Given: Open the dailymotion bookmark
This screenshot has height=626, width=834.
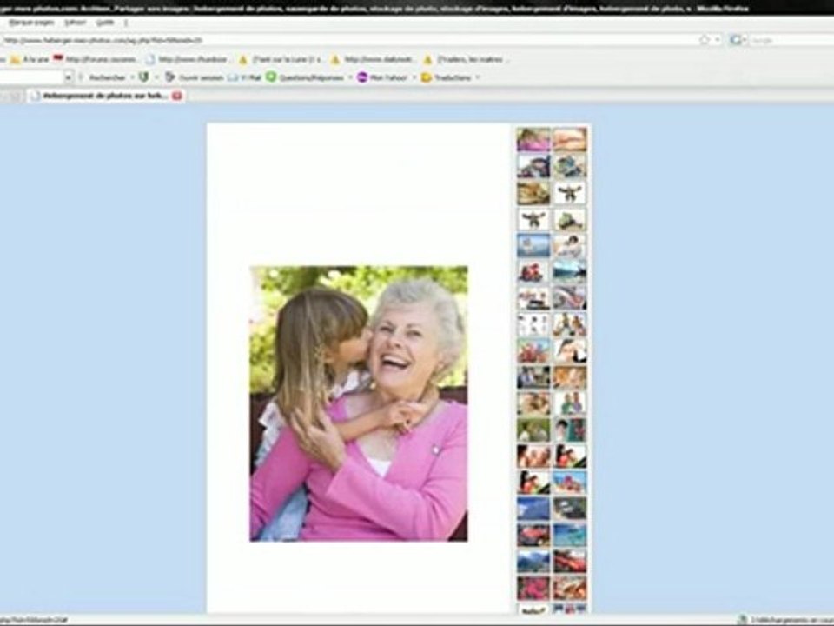Looking at the screenshot, I should coord(373,60).
